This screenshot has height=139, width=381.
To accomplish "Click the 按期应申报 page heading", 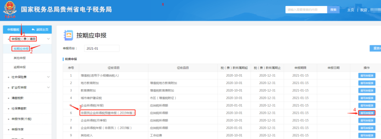I will (x=91, y=35).
